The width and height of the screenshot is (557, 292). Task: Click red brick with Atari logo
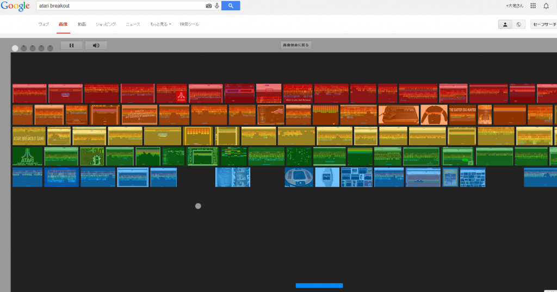[171, 94]
